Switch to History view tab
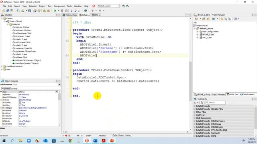This screenshot has height=144, width=257. coord(128,135)
